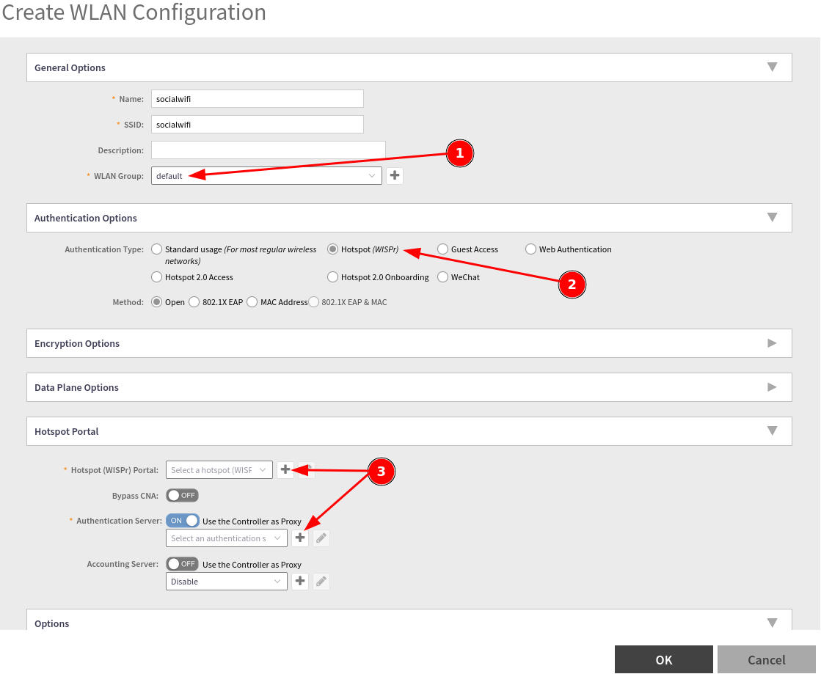Edit authentication server using pencil icon

[321, 538]
